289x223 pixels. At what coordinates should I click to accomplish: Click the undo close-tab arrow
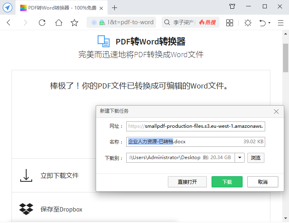coord(262,23)
